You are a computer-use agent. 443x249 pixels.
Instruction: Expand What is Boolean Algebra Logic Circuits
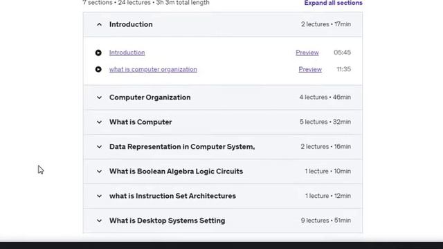click(99, 172)
